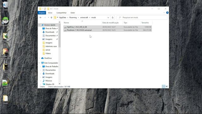Open recent locations dropdown arrow
The image size is (202, 114).
coord(48,17)
